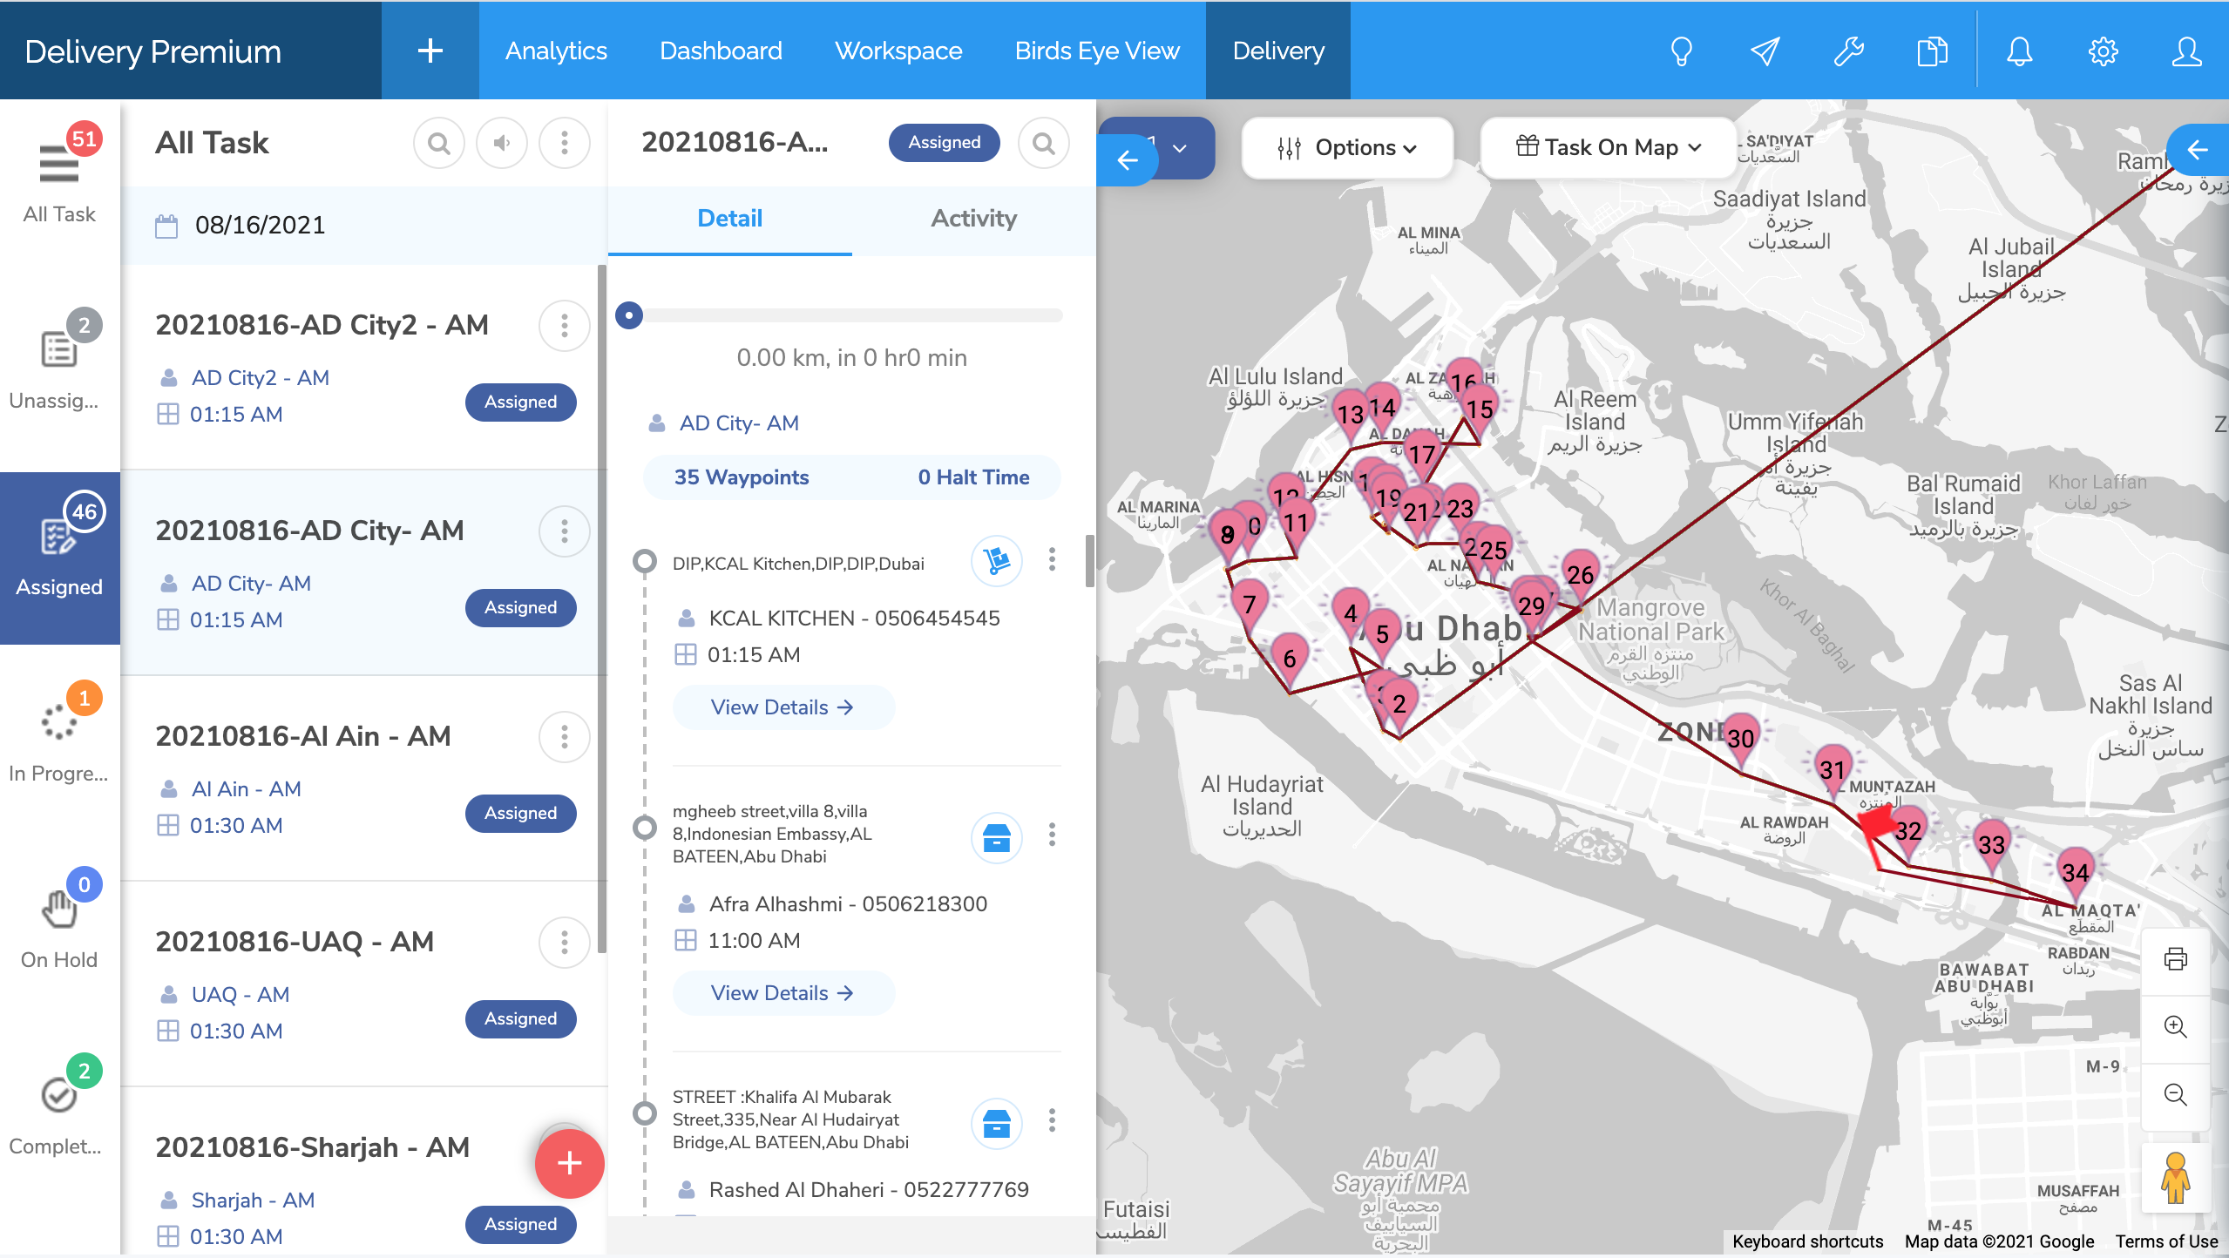Open more menu for 20210816-AD City2 - AM
This screenshot has width=2229, height=1258.
coord(565,326)
